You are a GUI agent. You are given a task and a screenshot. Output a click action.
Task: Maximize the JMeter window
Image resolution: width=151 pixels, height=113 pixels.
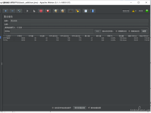pyautogui.click(x=139, y=3)
